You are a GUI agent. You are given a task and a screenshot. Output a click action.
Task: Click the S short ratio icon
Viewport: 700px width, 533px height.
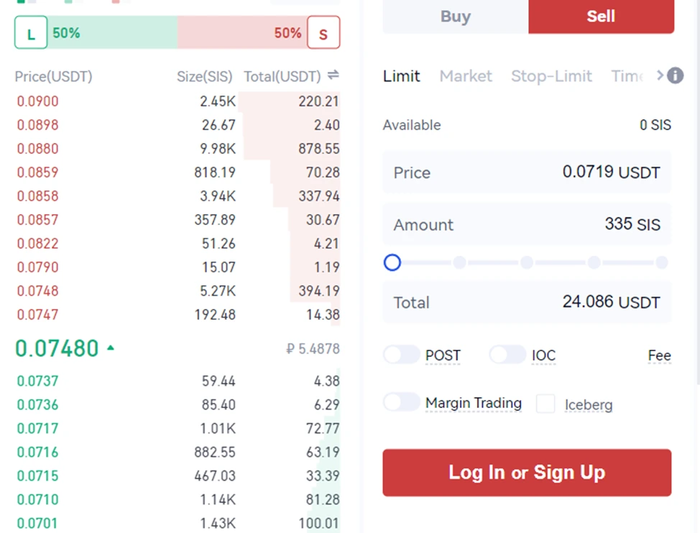(323, 32)
